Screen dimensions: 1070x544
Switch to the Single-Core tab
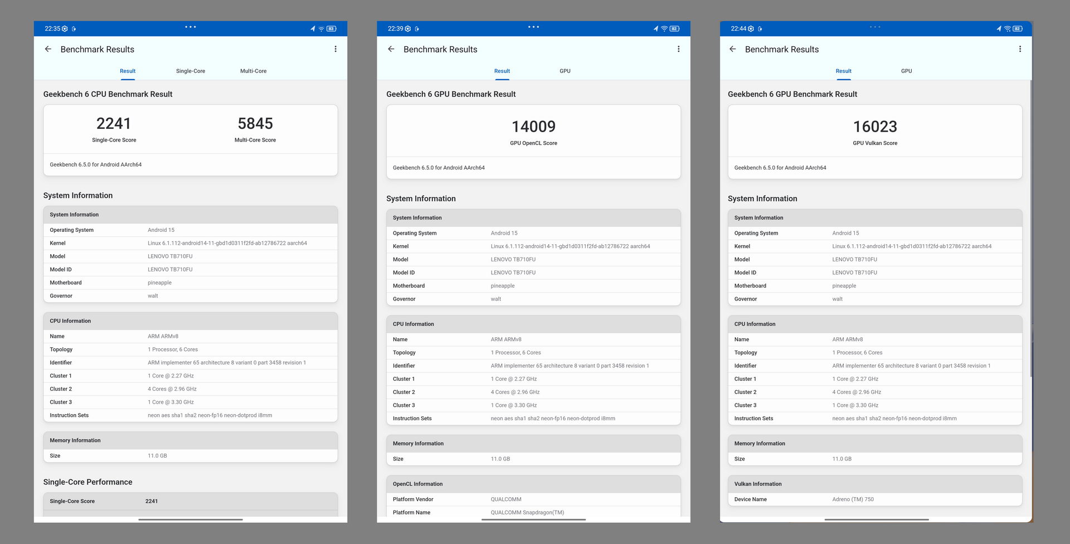point(191,71)
